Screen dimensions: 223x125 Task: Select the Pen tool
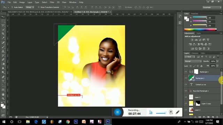coord(3,77)
